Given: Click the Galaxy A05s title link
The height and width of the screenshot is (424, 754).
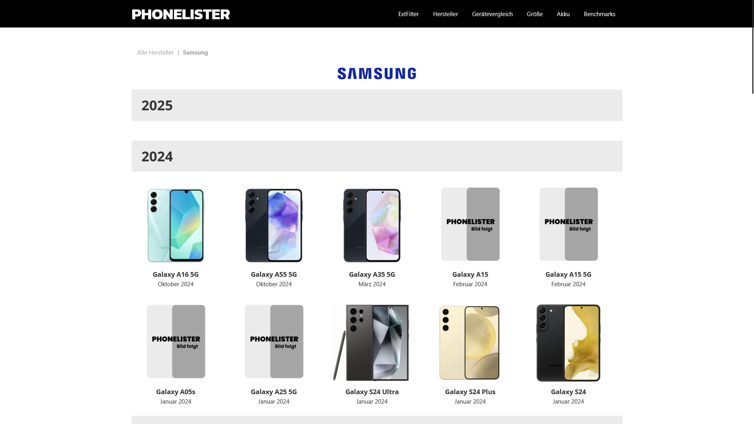Looking at the screenshot, I should (x=176, y=392).
